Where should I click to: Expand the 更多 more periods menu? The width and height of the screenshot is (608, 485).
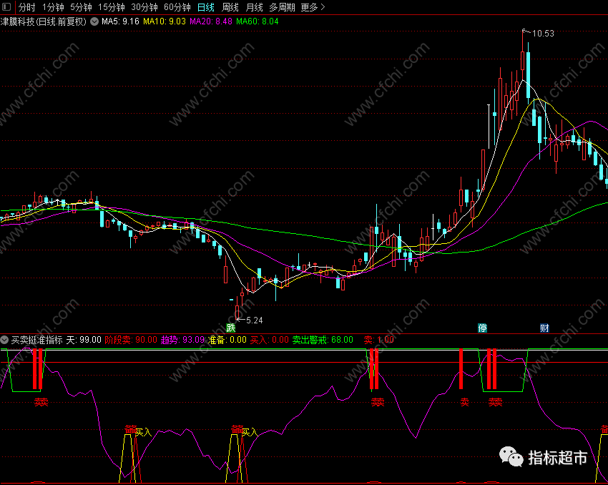click(313, 7)
